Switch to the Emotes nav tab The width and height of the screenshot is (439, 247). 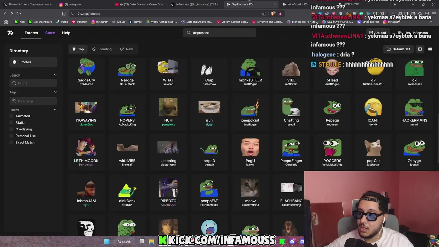31,33
